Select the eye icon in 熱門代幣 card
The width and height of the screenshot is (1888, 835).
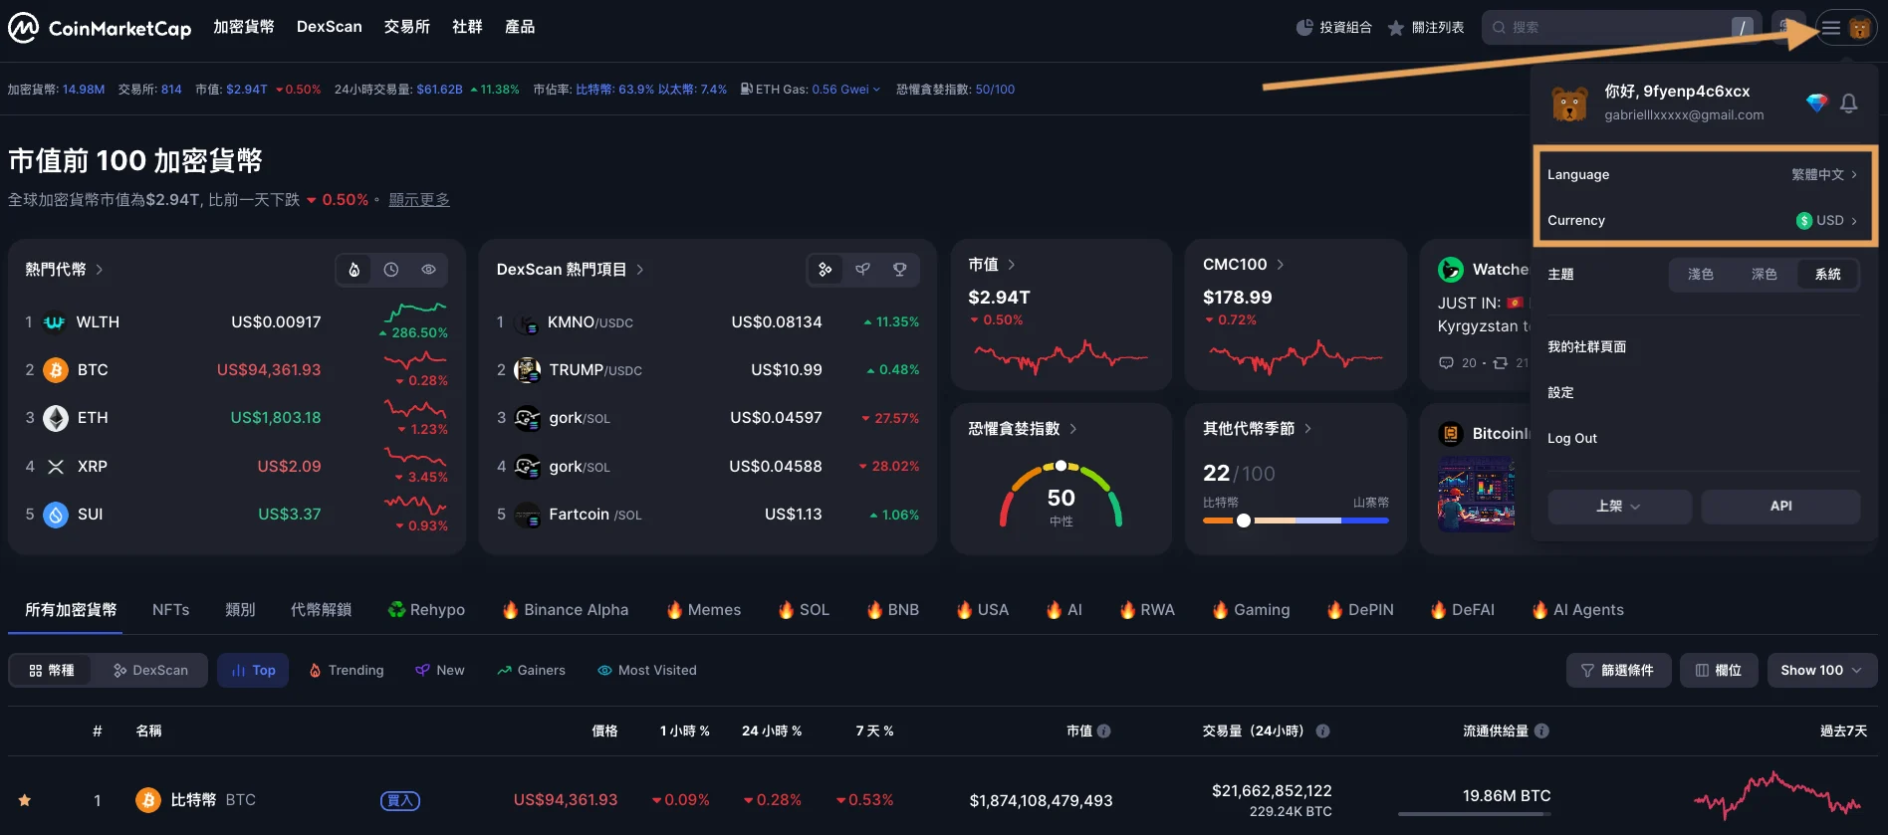coord(428,270)
